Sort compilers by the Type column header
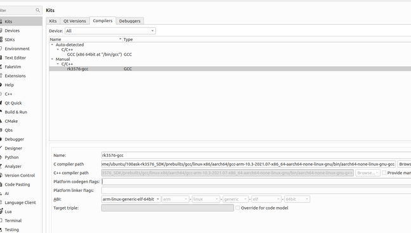The image size is (411, 233). pos(267,39)
